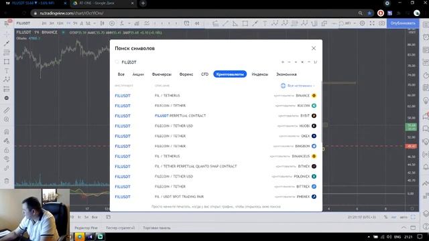This screenshot has height=241, width=429.
Task: Choose FILUSDT on HUOBI result
Action: (216, 126)
